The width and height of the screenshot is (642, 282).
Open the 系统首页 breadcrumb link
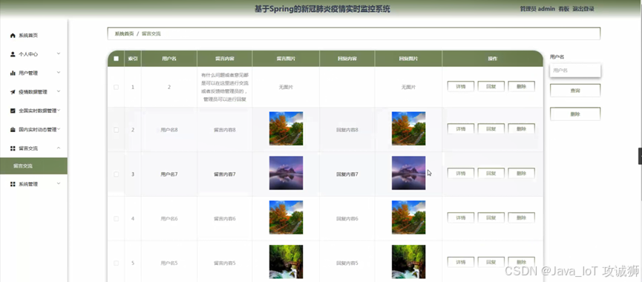click(x=124, y=33)
